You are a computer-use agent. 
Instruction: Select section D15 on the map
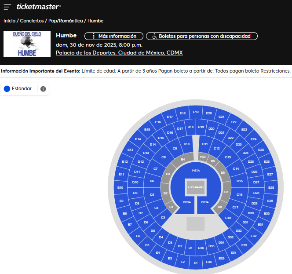(161, 138)
